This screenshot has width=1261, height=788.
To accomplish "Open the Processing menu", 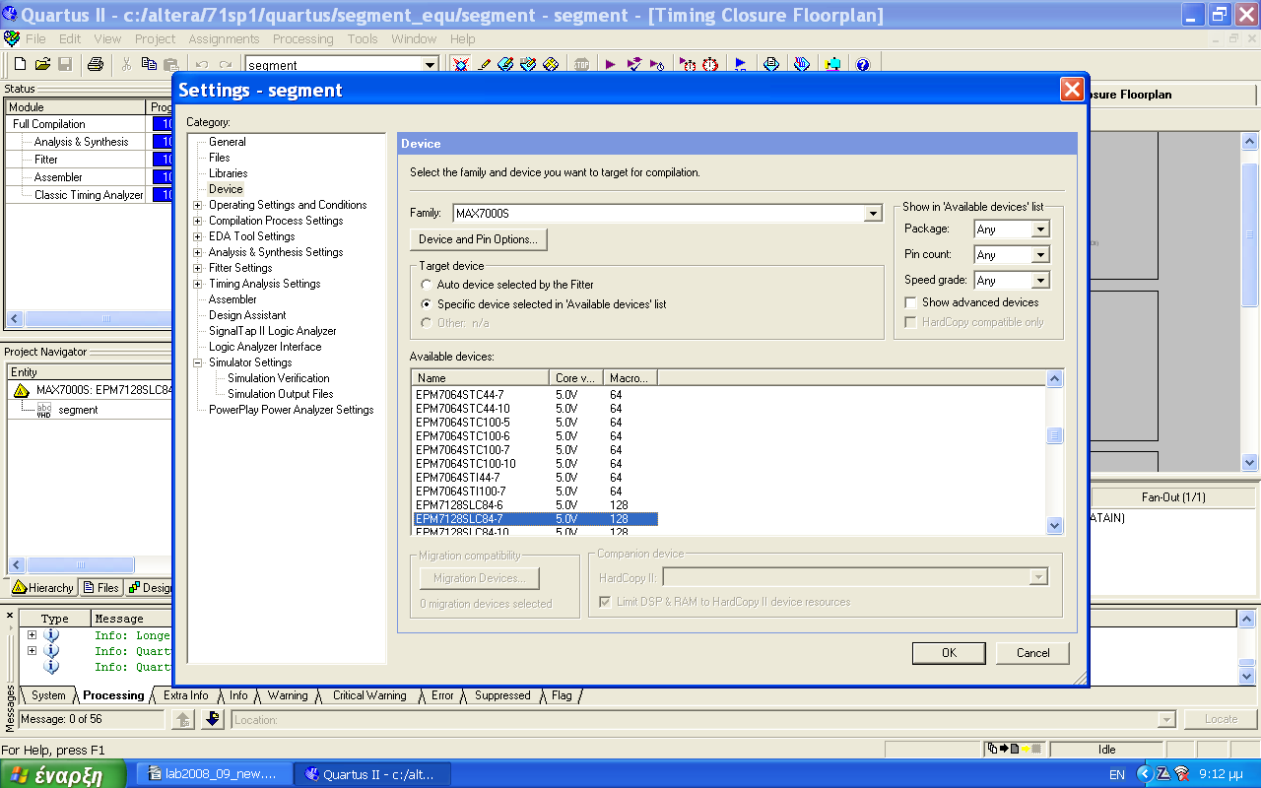I will pyautogui.click(x=302, y=39).
